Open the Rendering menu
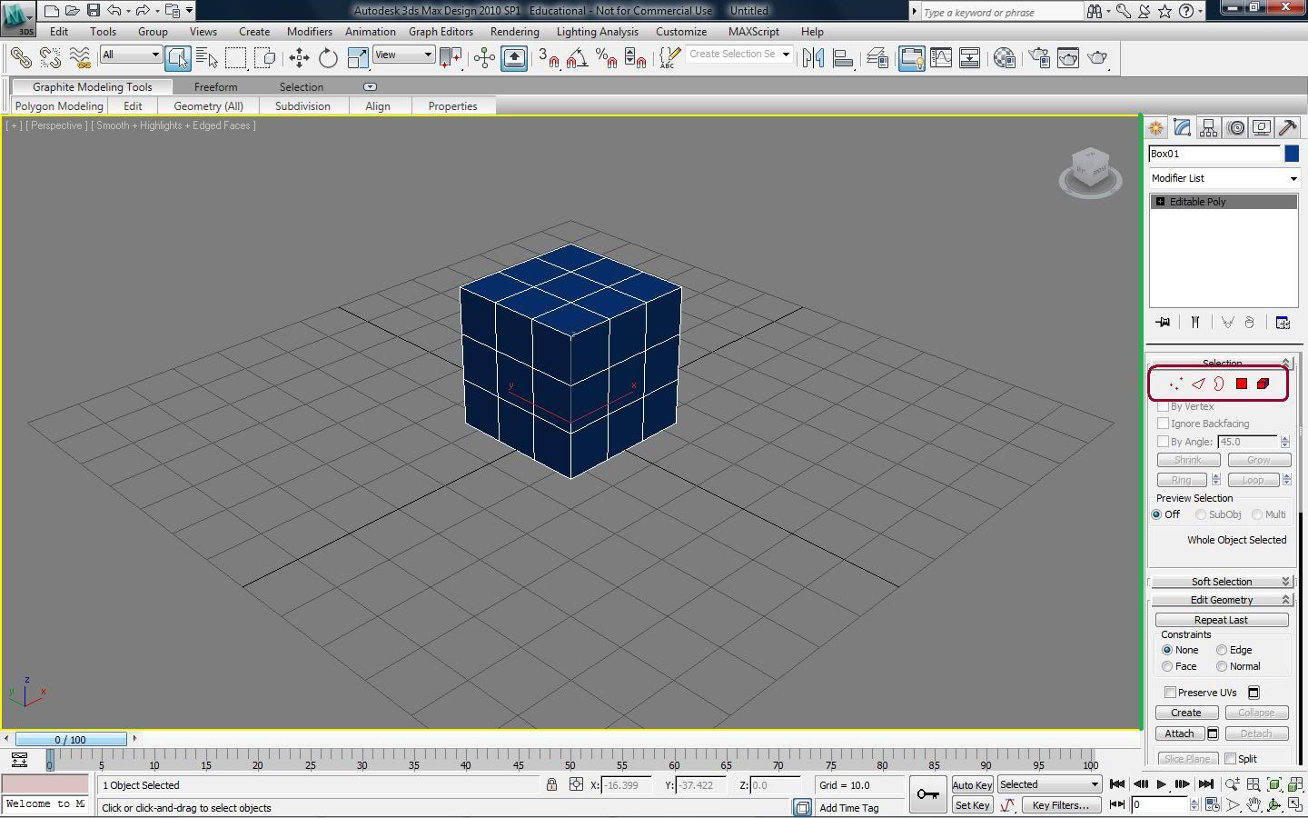1308x818 pixels. point(514,31)
